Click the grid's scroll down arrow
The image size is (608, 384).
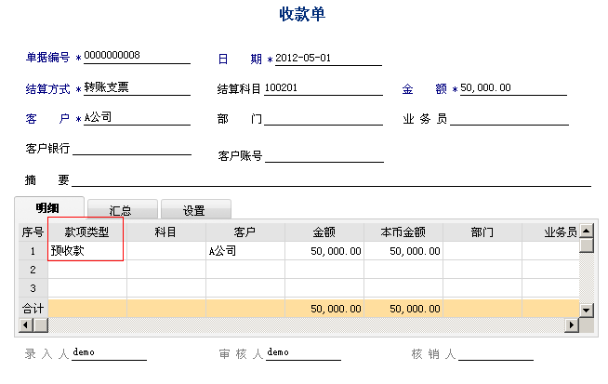click(x=587, y=310)
